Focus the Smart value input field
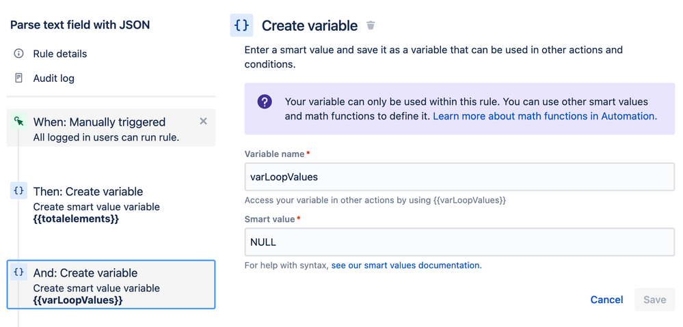Image resolution: width=683 pixels, height=327 pixels. [x=459, y=242]
